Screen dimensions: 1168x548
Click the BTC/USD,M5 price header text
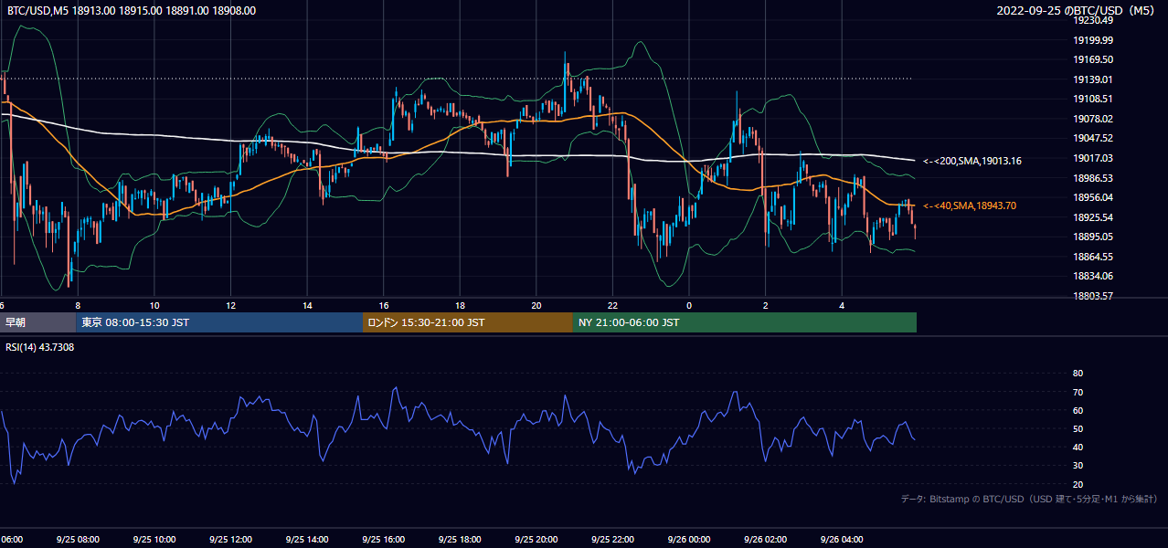pyautogui.click(x=132, y=11)
